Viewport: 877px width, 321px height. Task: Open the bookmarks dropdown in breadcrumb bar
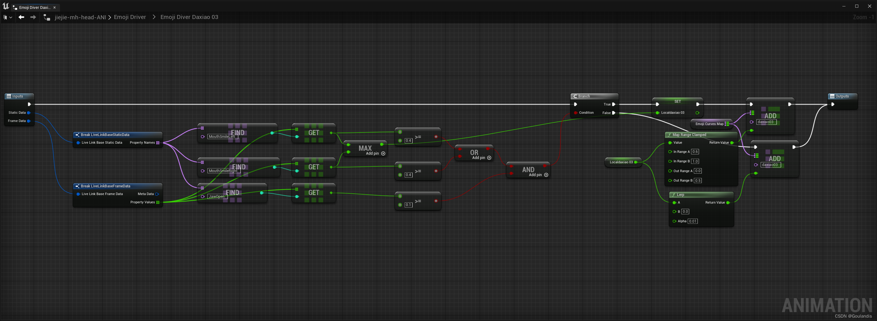[8, 17]
